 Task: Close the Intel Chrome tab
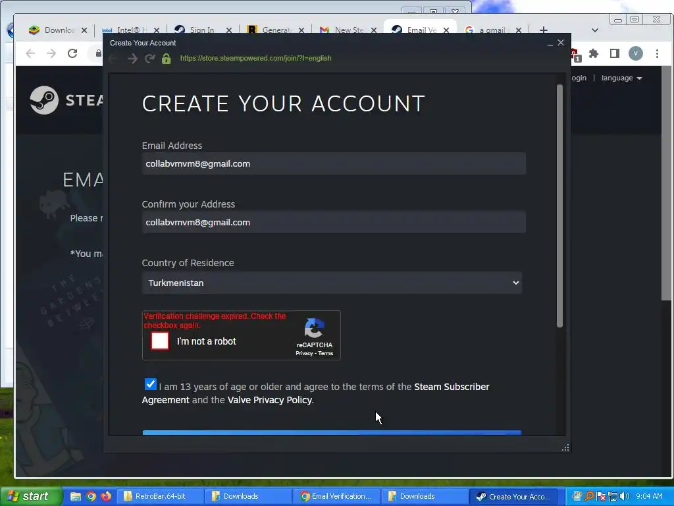(157, 30)
